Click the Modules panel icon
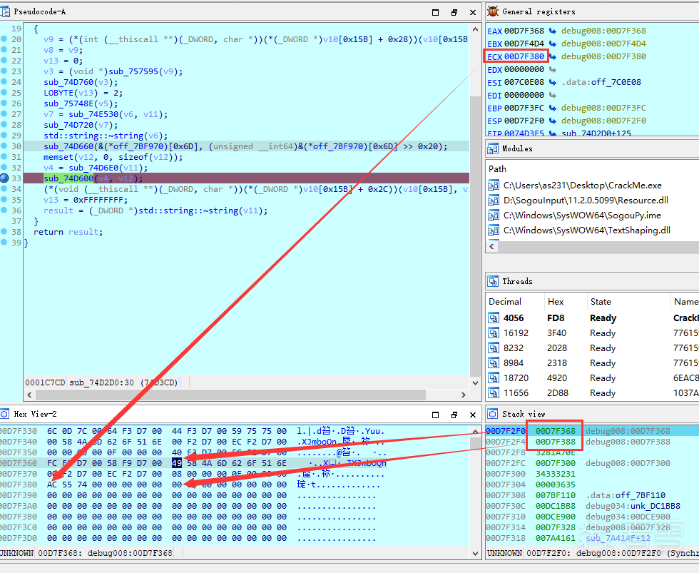Image resolution: width=699 pixels, height=573 pixels. coord(493,148)
